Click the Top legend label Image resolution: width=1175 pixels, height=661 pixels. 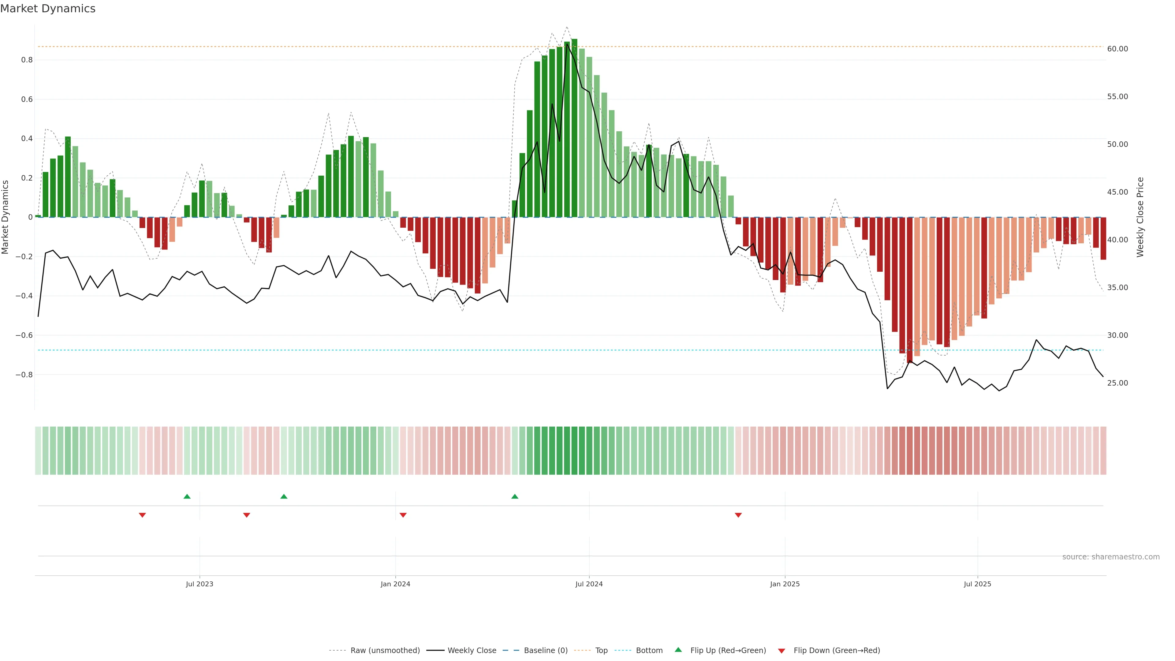tap(601, 651)
